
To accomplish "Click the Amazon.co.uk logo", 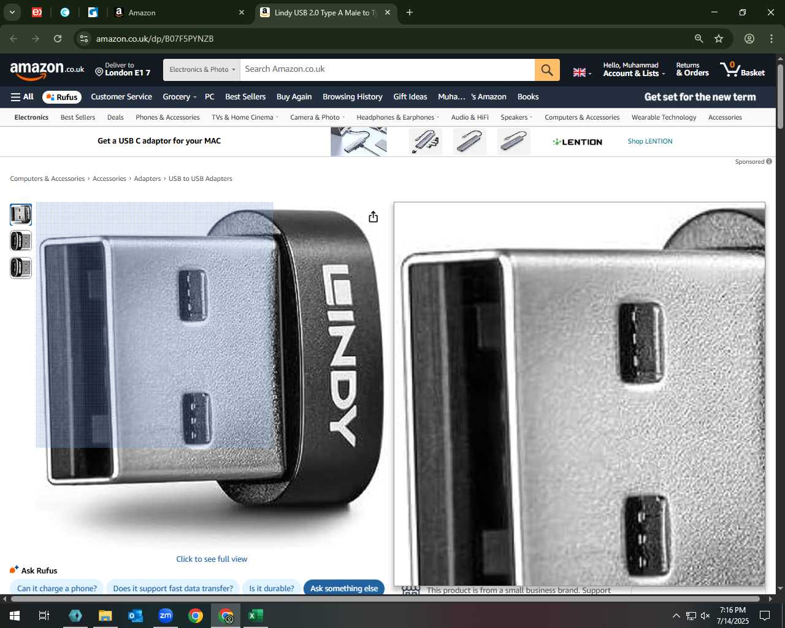I will pyautogui.click(x=47, y=71).
